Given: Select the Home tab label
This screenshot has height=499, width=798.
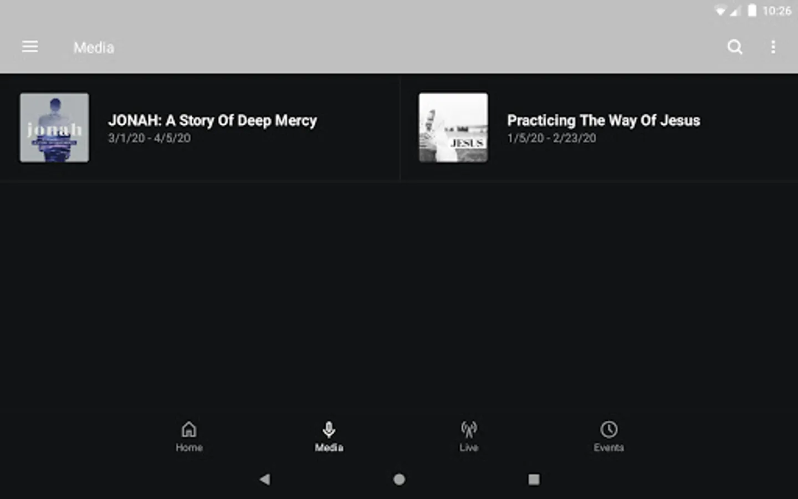Looking at the screenshot, I should point(189,447).
